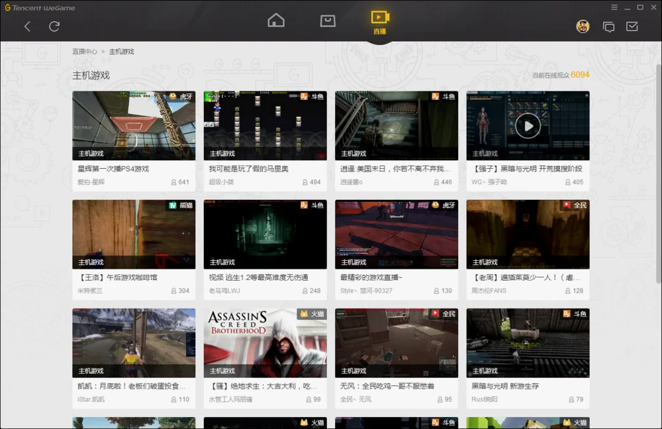The height and width of the screenshot is (429, 662).
Task: Open stream thumbnail 我可能是玩了假的马里奥
Action: (265, 125)
